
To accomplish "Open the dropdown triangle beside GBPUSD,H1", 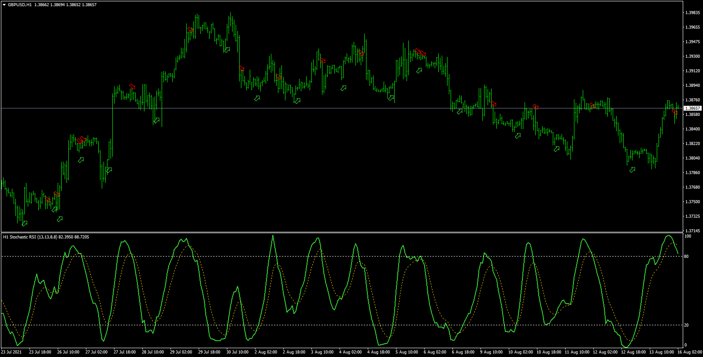I will point(4,5).
